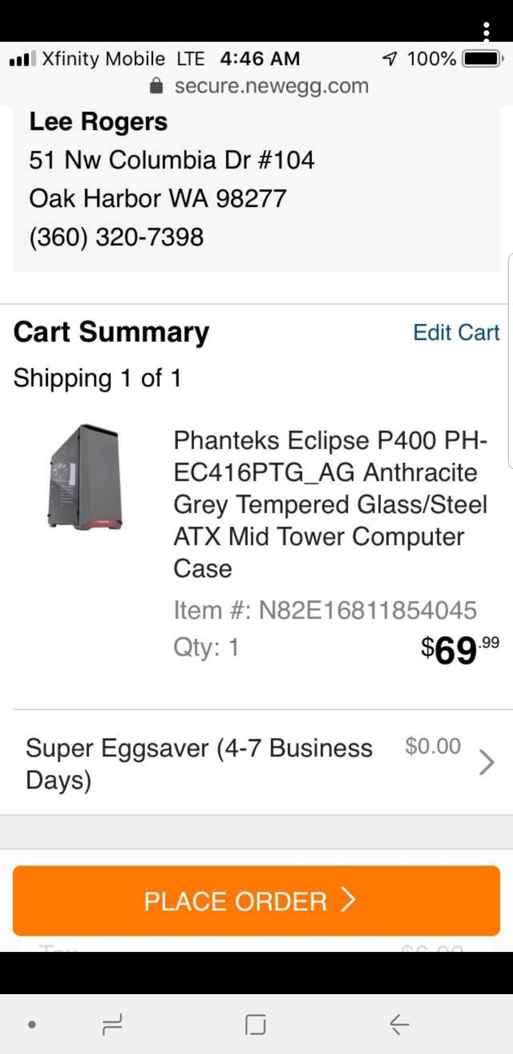Viewport: 513px width, 1054px height.
Task: Click the Edit Cart link
Action: 456,332
